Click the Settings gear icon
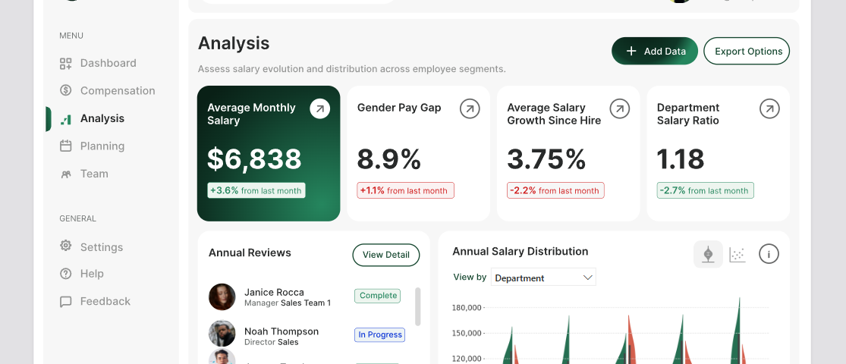Screen dimensions: 846x364 65,246
